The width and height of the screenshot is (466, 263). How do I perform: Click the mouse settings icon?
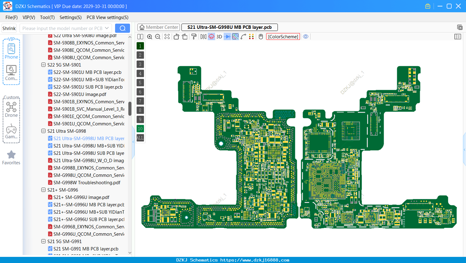tap(261, 36)
